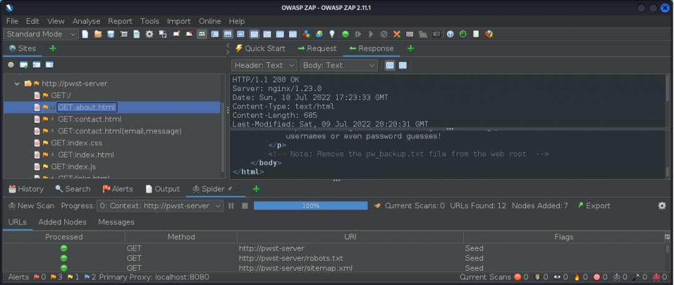Open the Tools menu

[x=150, y=21]
